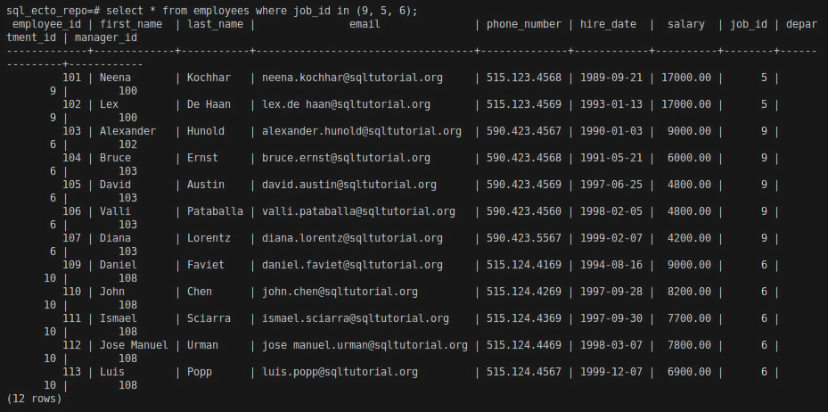Click the email column header
This screenshot has width=828, height=412.
(364, 24)
